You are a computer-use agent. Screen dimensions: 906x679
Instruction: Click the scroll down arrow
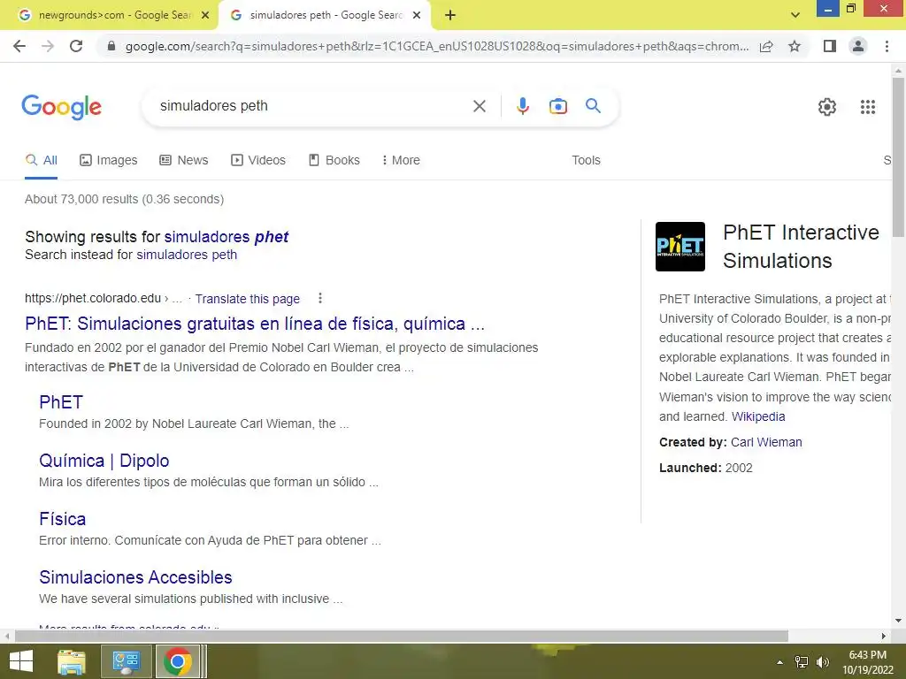898,621
